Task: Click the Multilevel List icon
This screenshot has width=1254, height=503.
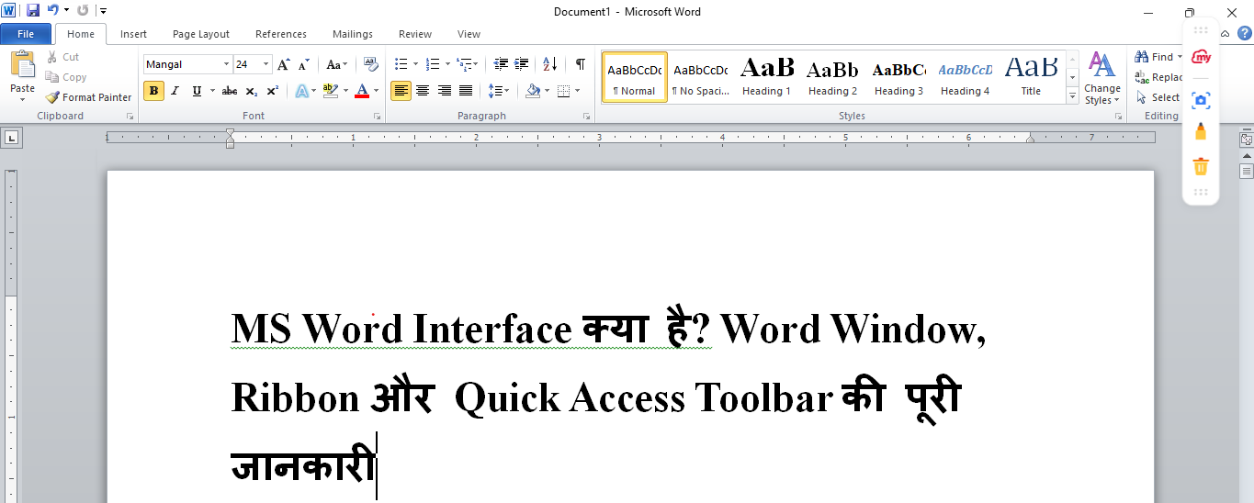Action: pyautogui.click(x=465, y=64)
